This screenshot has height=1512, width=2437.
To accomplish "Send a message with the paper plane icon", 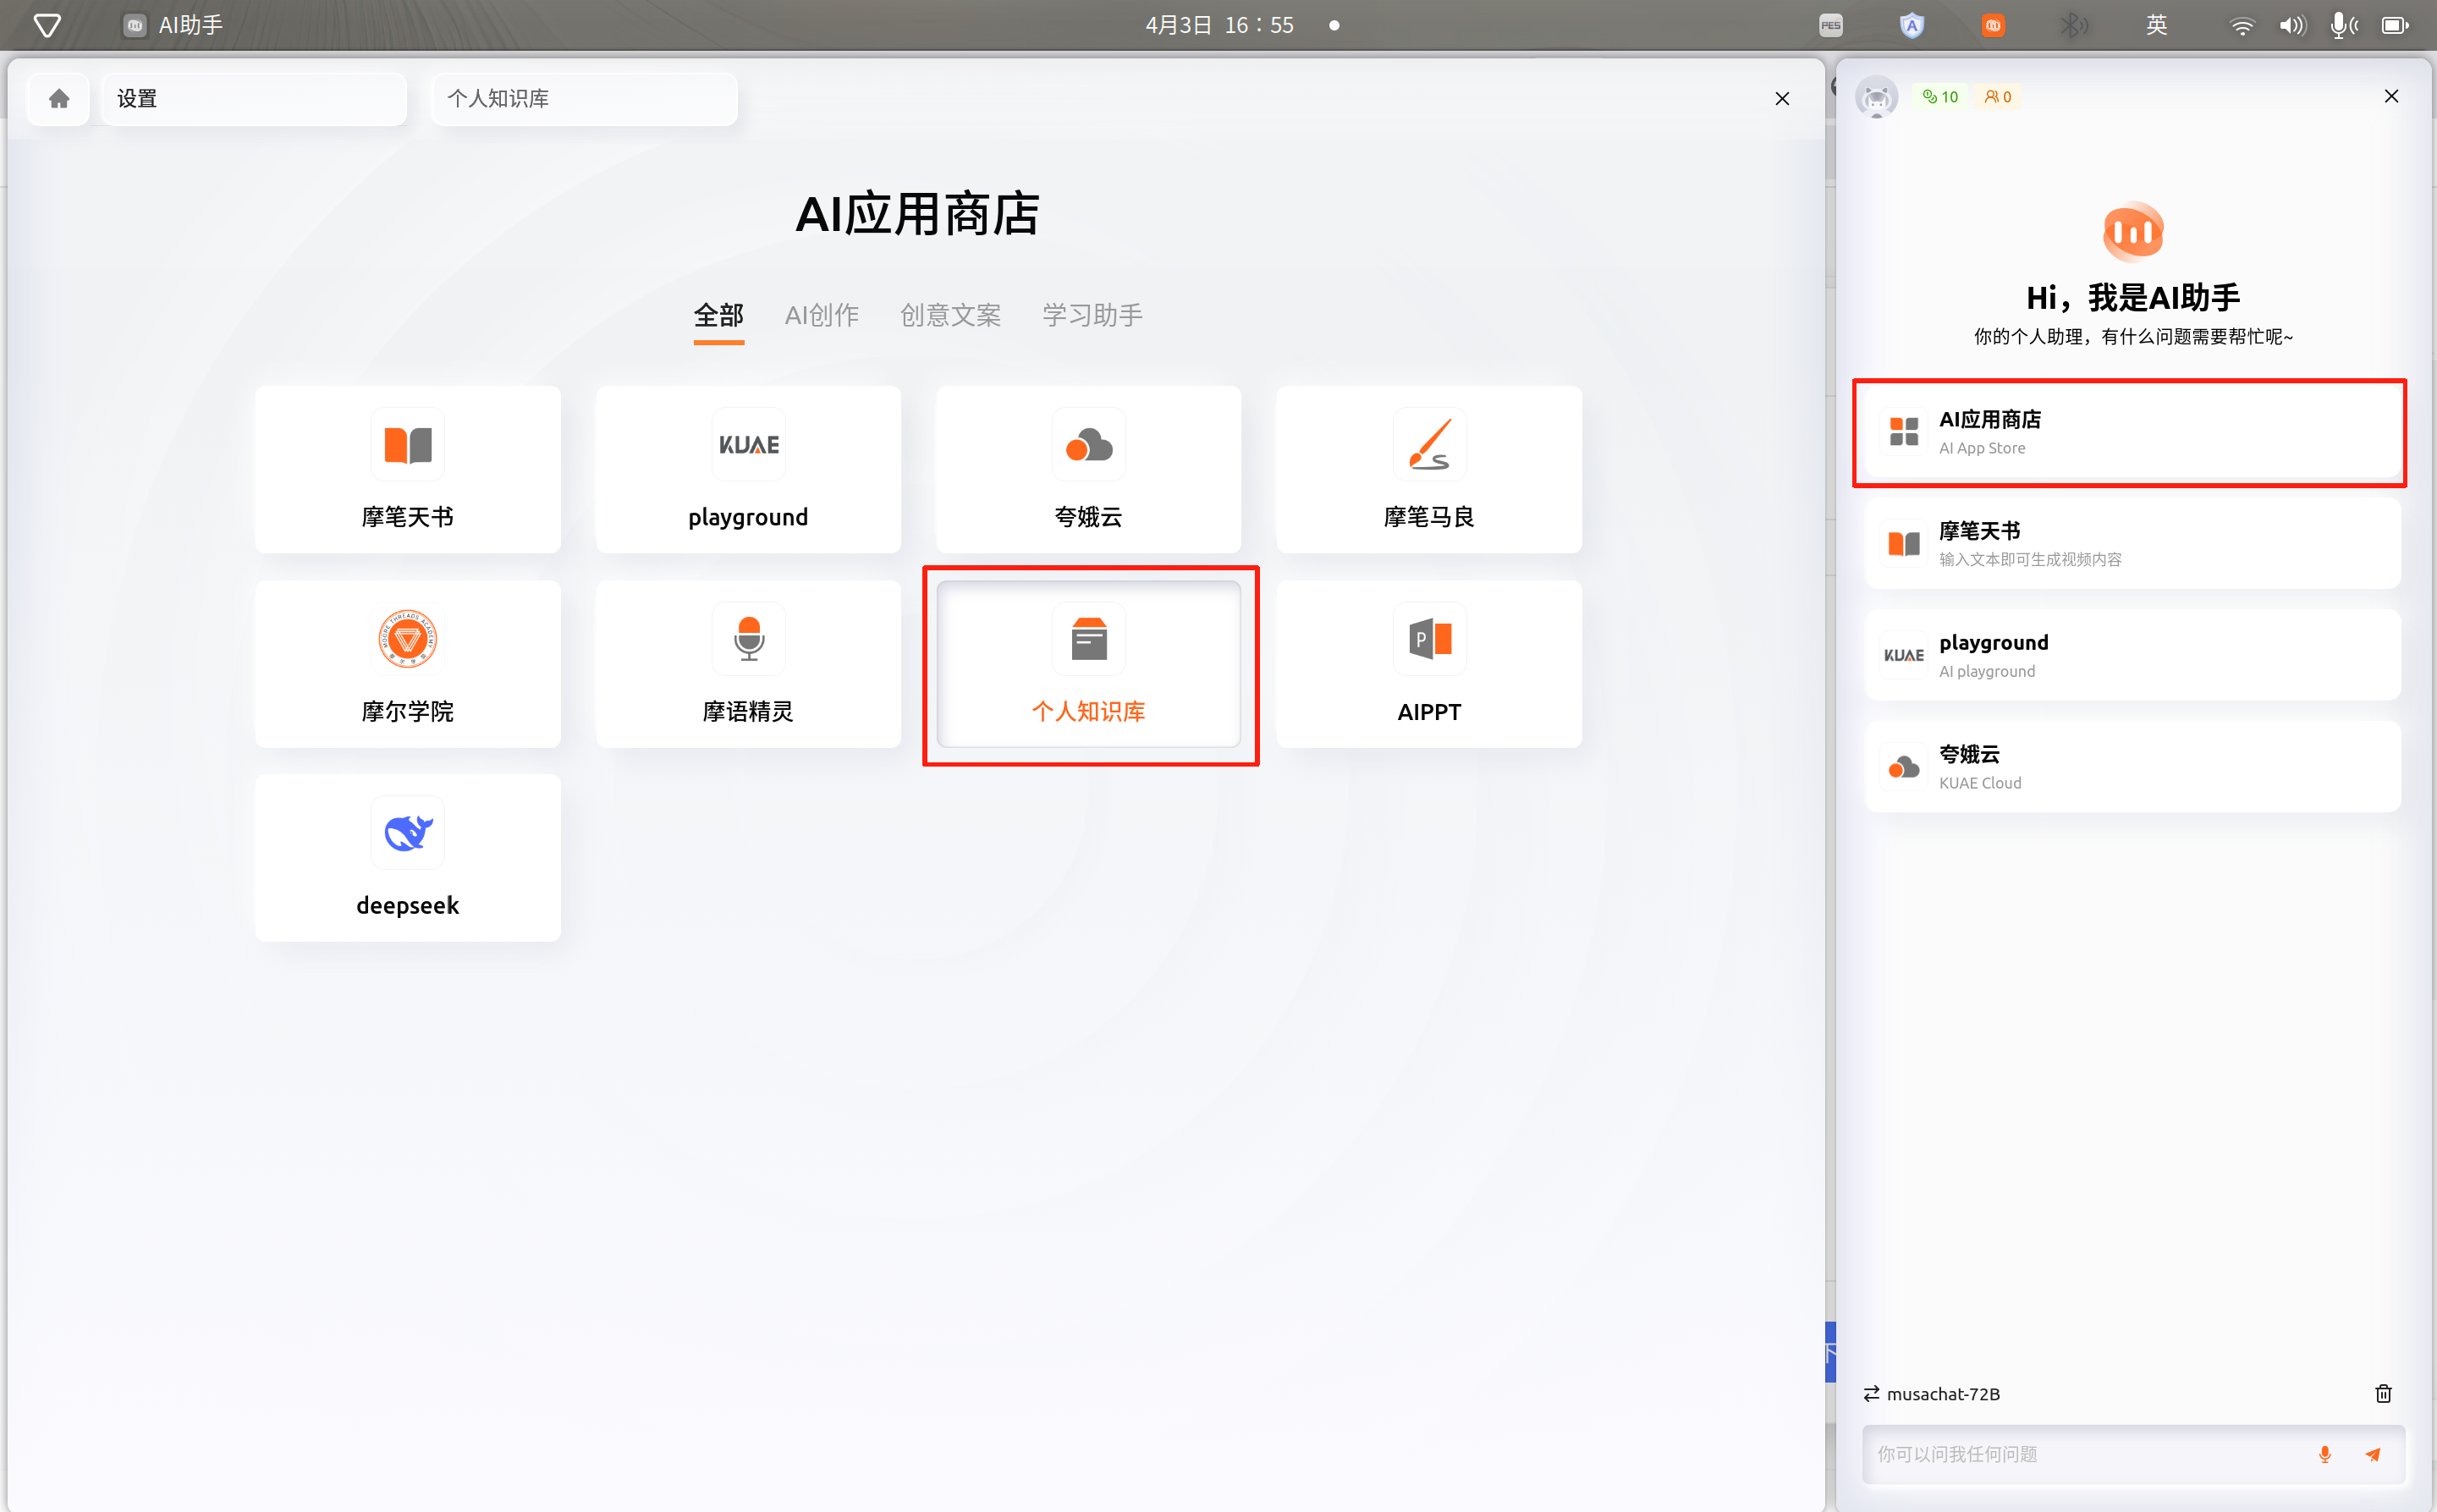I will point(2373,1455).
